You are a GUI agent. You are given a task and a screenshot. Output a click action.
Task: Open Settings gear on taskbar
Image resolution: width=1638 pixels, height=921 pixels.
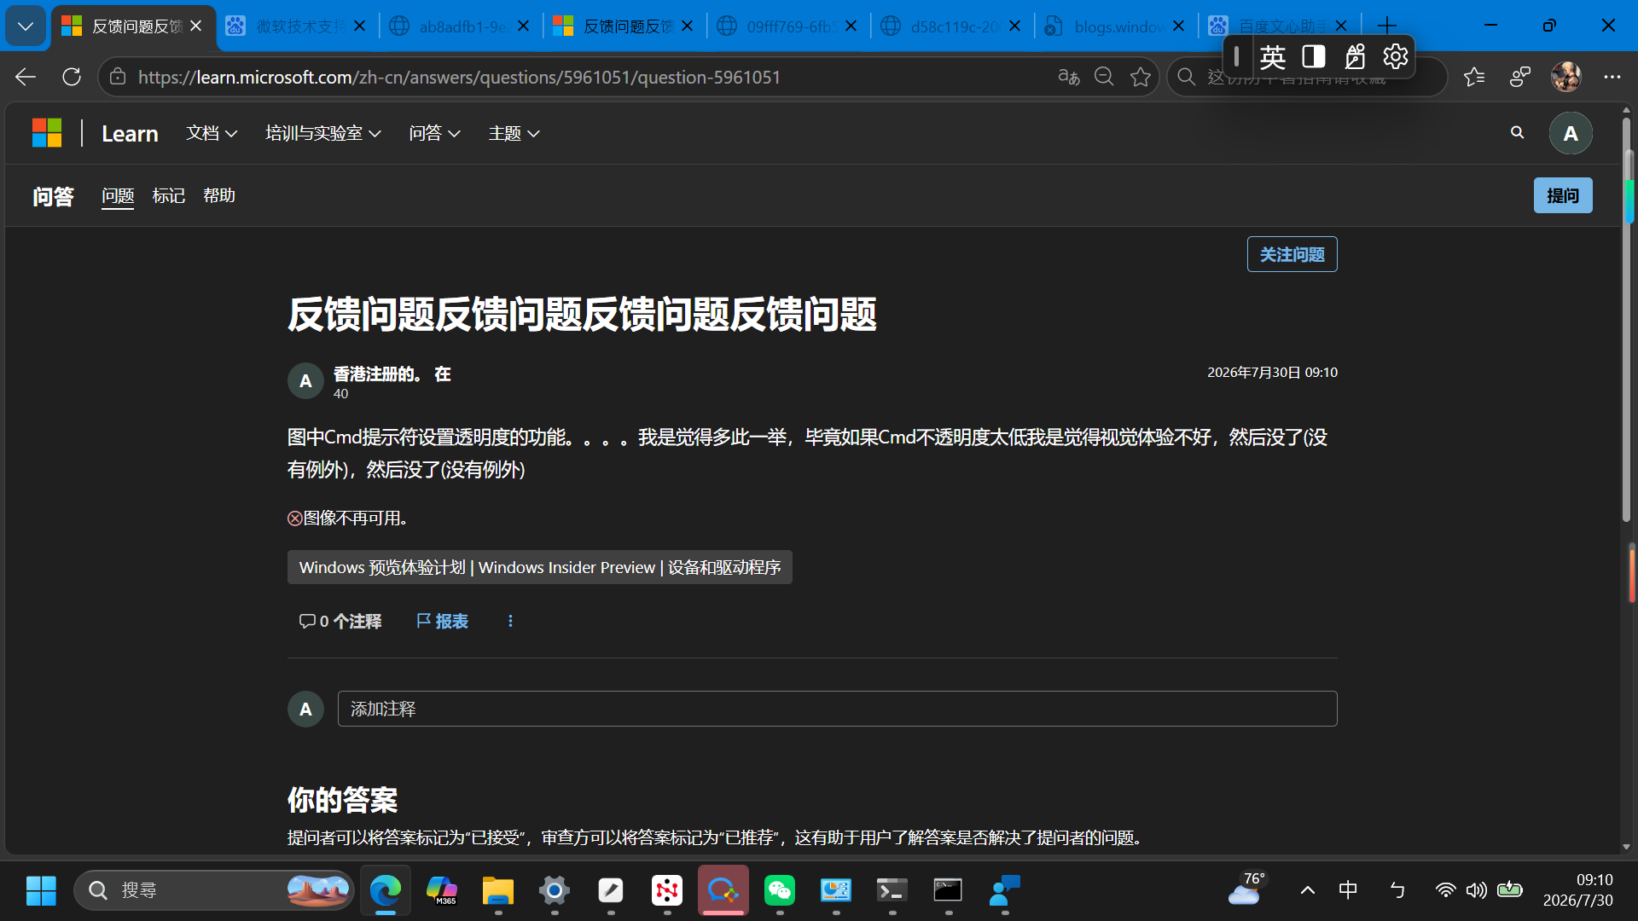coord(555,890)
